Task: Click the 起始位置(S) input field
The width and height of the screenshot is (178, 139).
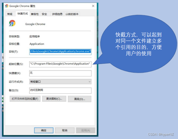Action: click(60, 64)
